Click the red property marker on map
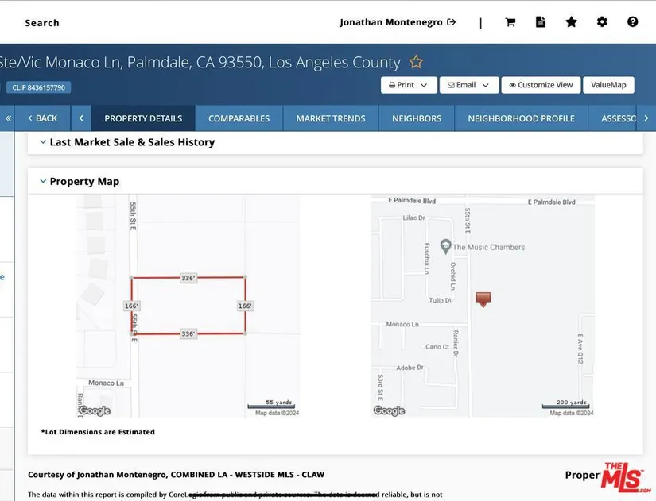Screen dimensions: 656x501 483,299
